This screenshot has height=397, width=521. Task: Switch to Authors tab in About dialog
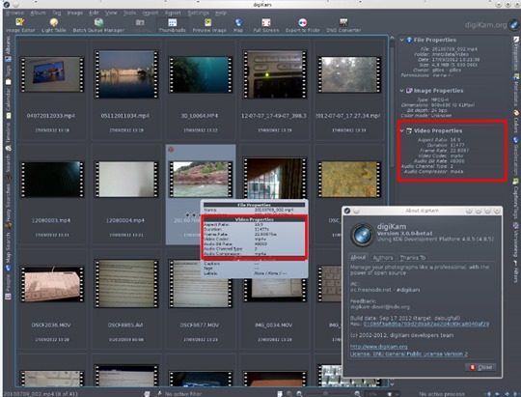[383, 258]
